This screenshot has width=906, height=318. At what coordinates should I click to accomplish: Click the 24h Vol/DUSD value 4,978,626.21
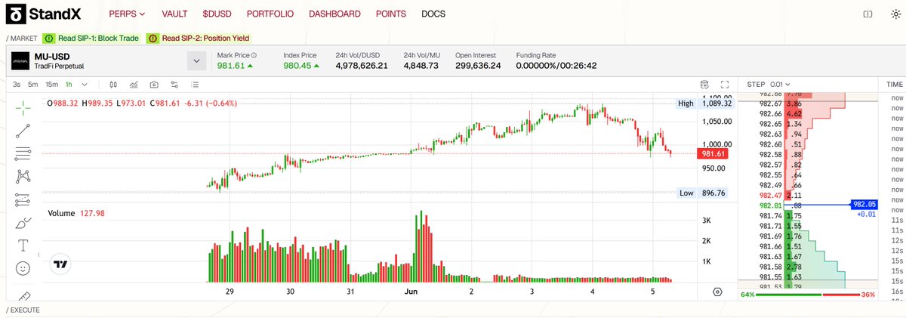[362, 66]
